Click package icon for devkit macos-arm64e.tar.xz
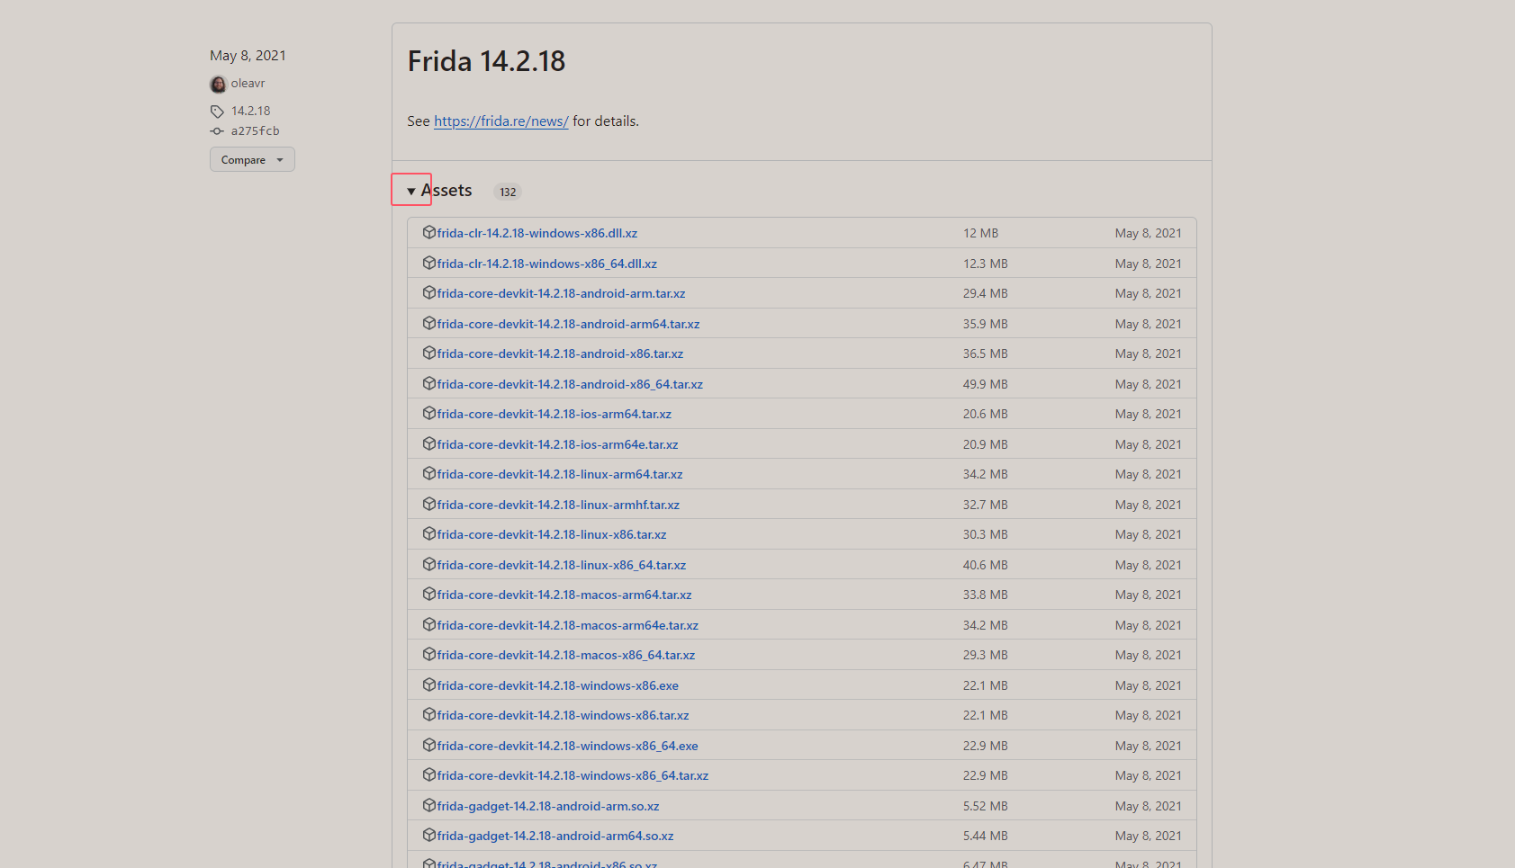 (x=429, y=624)
